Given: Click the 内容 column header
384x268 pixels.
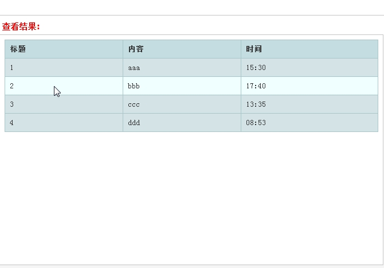Looking at the screenshot, I should pos(182,49).
